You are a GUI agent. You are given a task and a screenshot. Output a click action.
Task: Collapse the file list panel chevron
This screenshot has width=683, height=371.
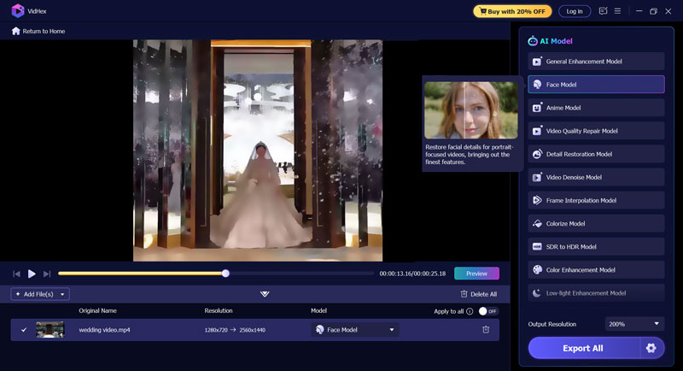point(265,294)
